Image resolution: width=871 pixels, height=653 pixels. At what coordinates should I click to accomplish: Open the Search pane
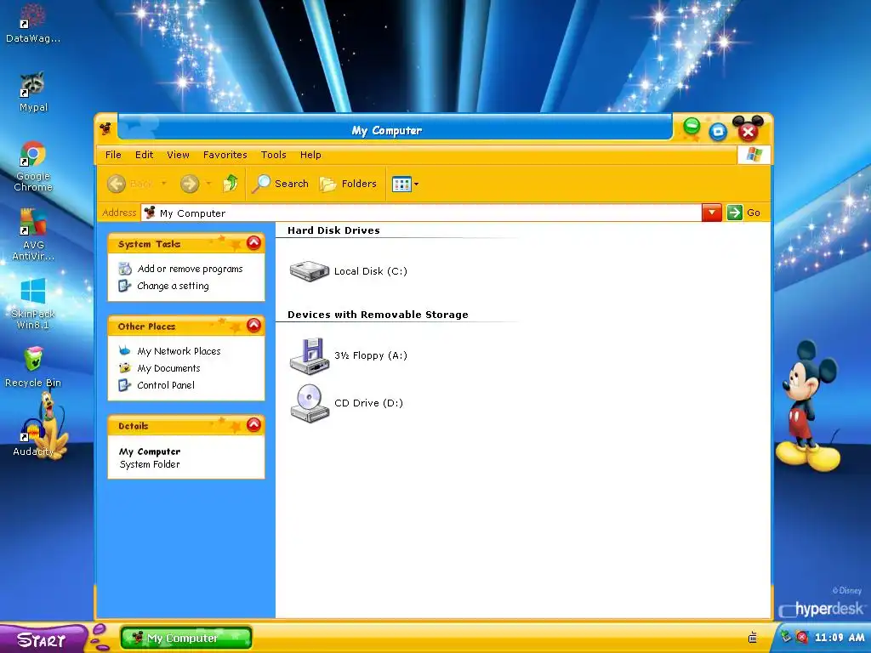279,184
